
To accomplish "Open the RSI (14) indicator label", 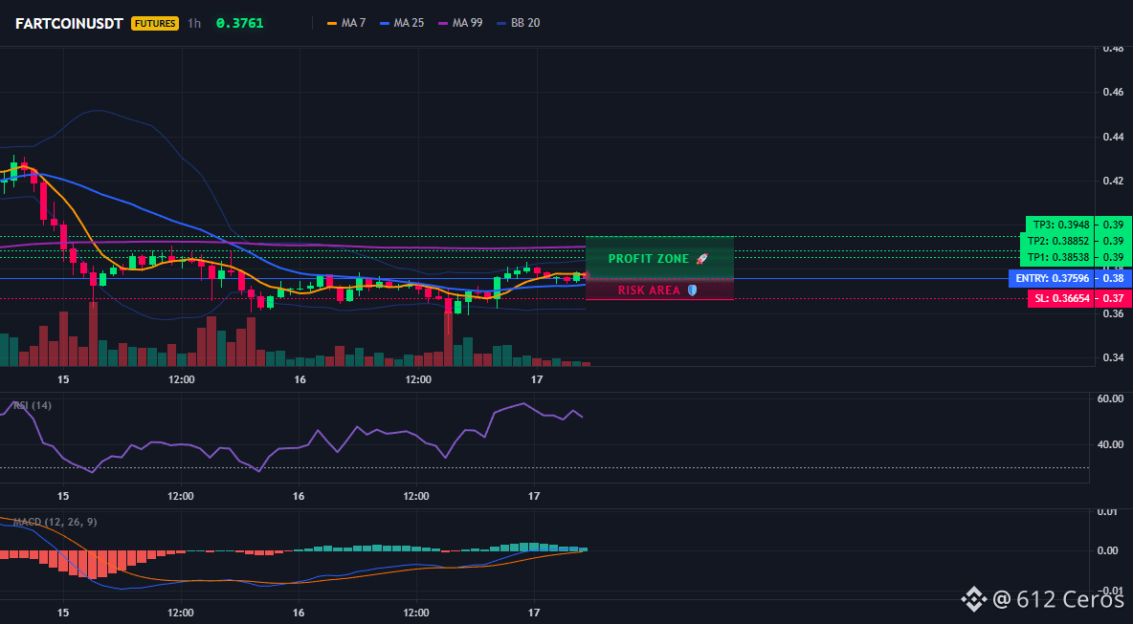I will point(33,405).
